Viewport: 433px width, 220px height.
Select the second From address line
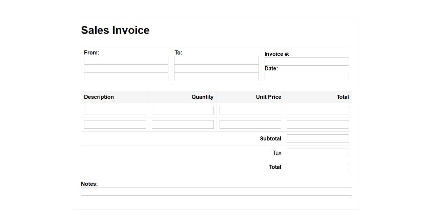pos(126,69)
